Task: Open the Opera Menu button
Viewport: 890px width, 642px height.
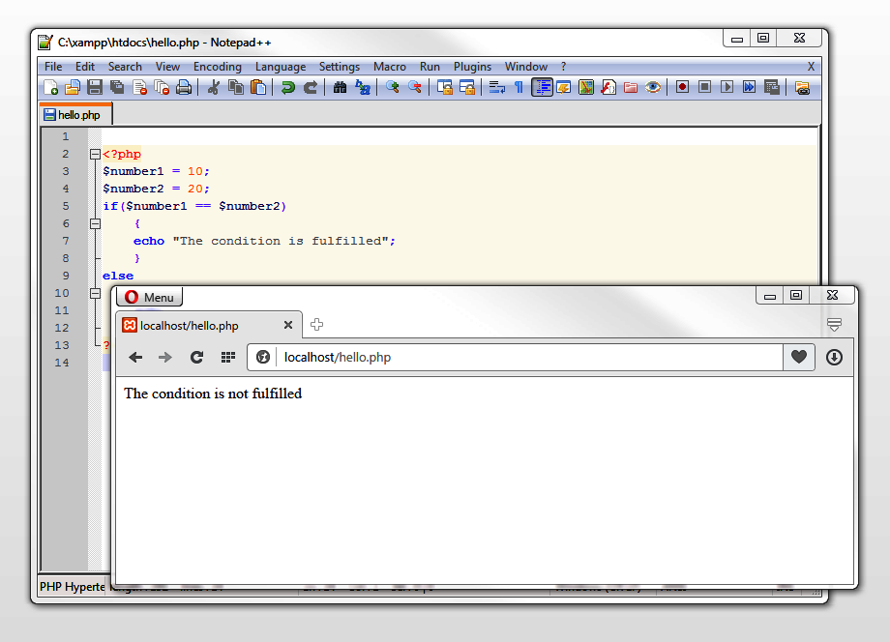Action: 148,296
